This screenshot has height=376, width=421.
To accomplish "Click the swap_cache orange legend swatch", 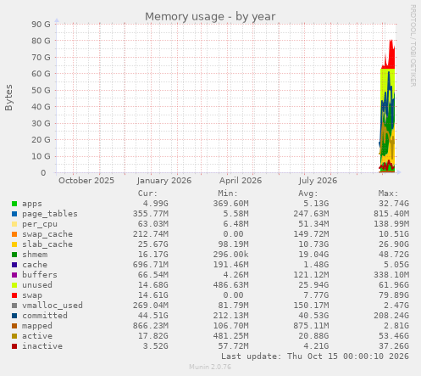I will [x=14, y=234].
